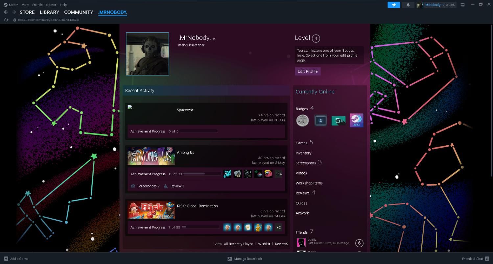Viewport: 493px width, 264px height.
Task: Switch to the COMMUNITY tab
Action: (x=79, y=12)
